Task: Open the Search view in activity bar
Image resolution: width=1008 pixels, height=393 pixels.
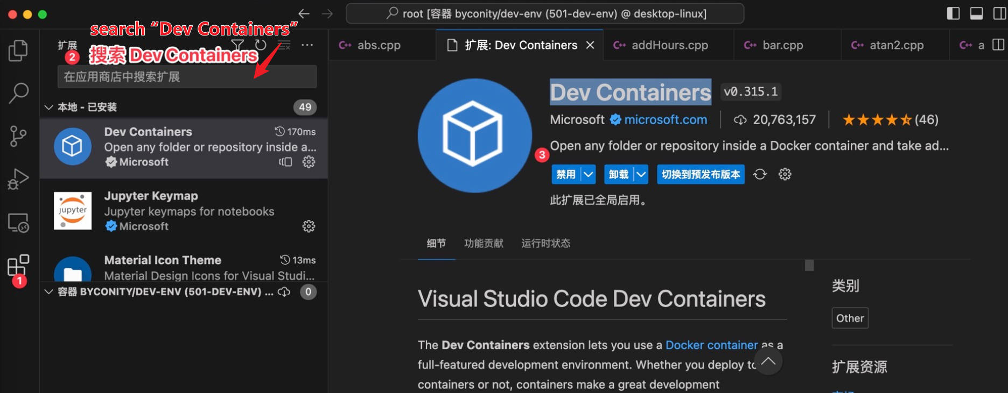Action: pos(18,93)
